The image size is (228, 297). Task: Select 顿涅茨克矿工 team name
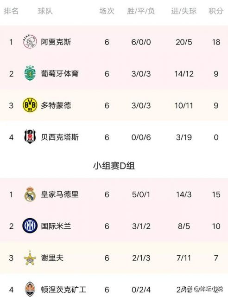coord(63,290)
